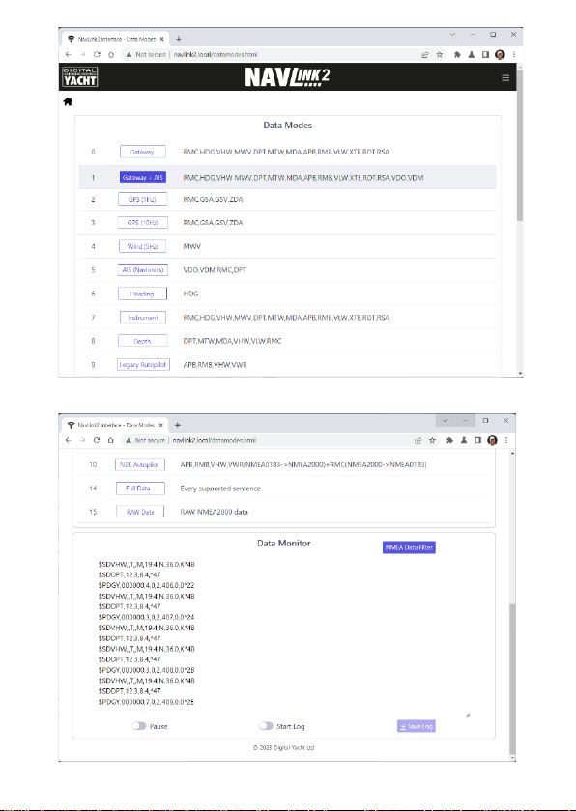Select the AIS (Navionics) data mode
The height and width of the screenshot is (811, 576).
click(x=143, y=270)
